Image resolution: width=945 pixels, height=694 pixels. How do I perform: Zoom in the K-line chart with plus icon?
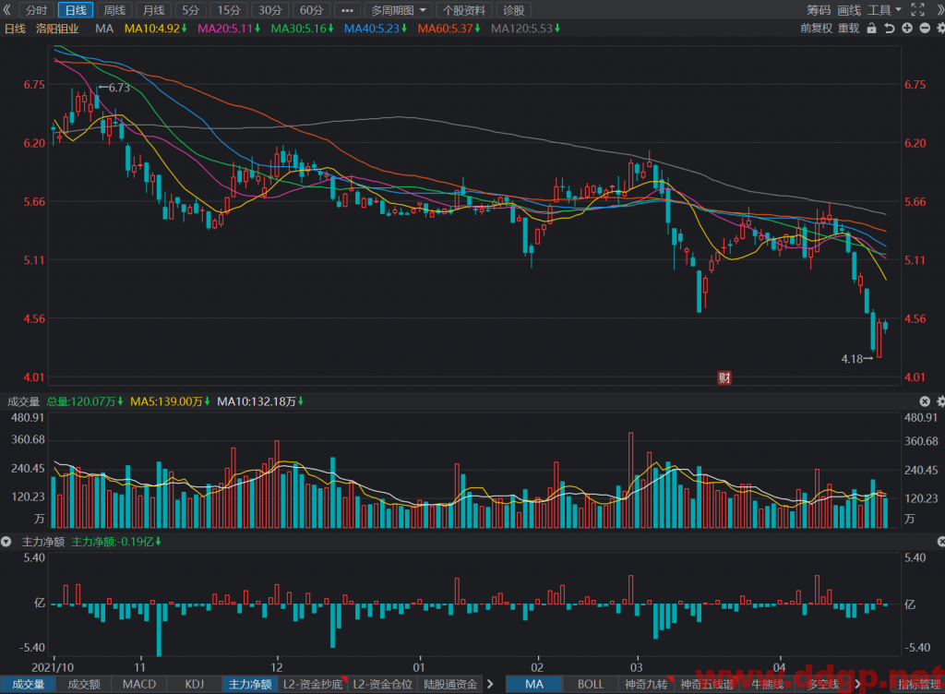[x=906, y=29]
